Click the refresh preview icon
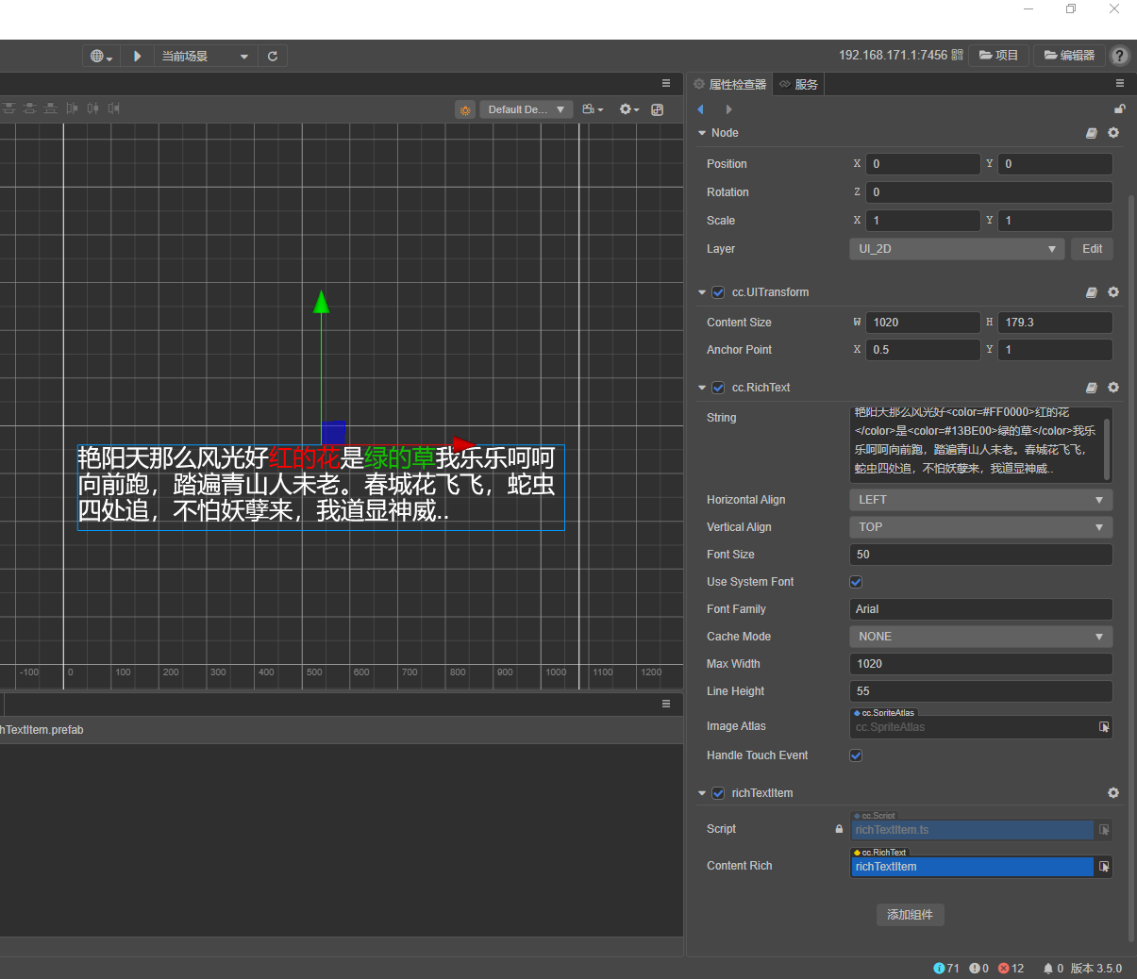The height and width of the screenshot is (979, 1137). click(273, 56)
